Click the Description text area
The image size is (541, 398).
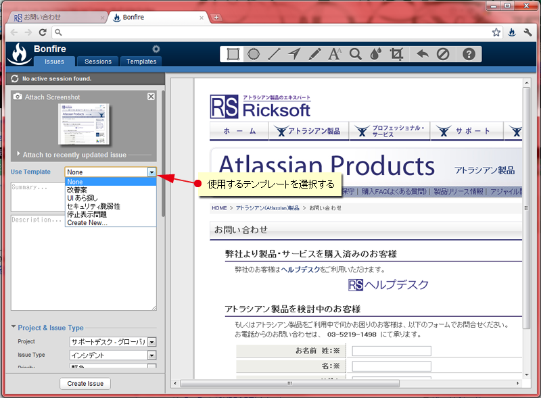pyautogui.click(x=83, y=262)
